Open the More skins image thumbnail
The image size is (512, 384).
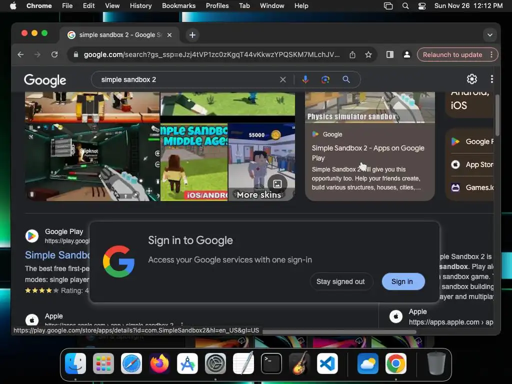[x=261, y=162]
